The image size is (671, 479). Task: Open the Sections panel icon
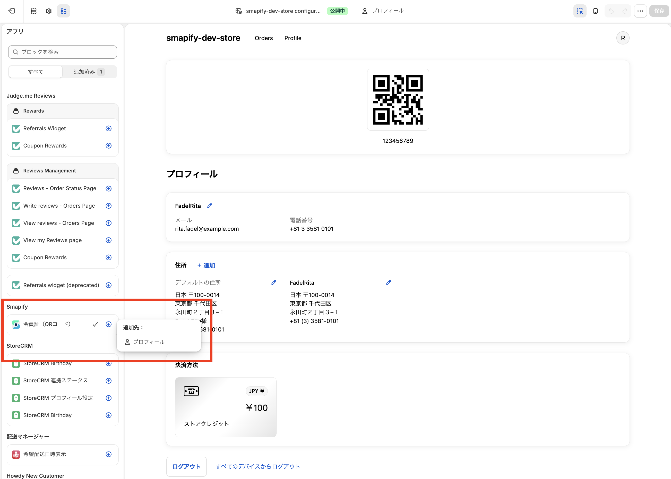(34, 11)
